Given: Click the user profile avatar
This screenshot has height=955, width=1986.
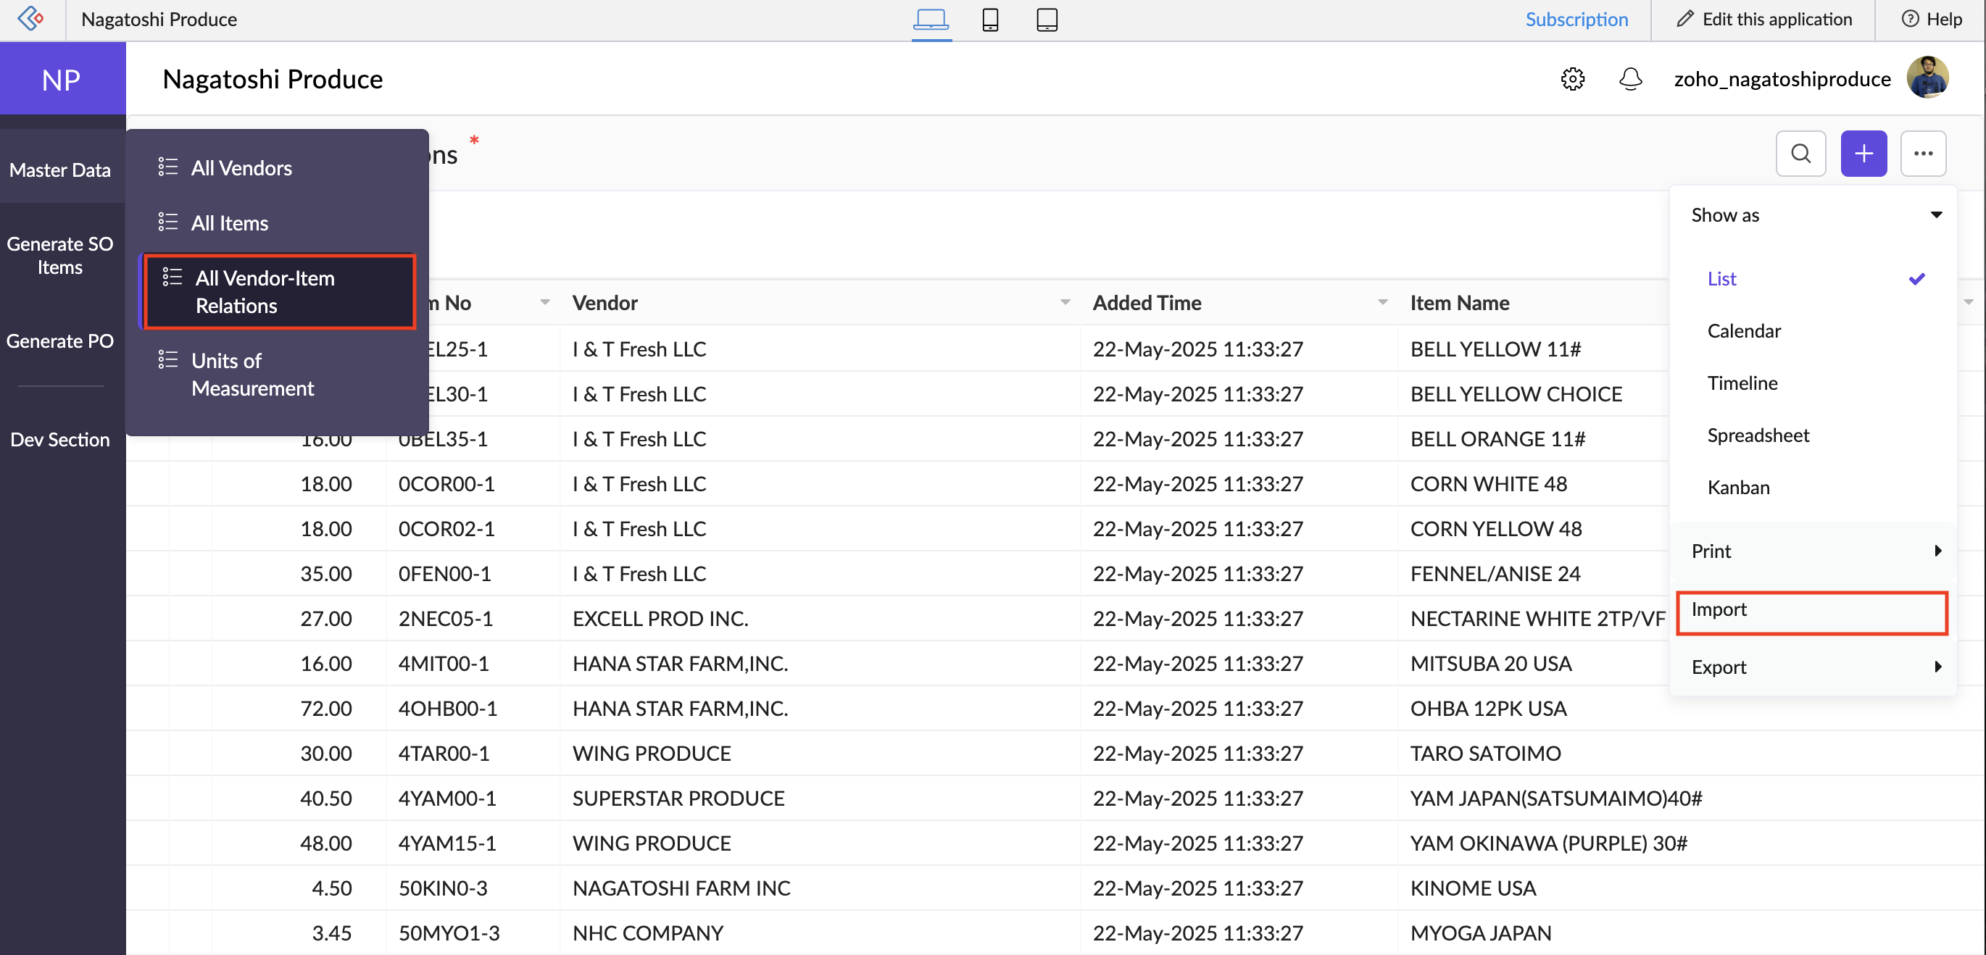Looking at the screenshot, I should tap(1927, 77).
